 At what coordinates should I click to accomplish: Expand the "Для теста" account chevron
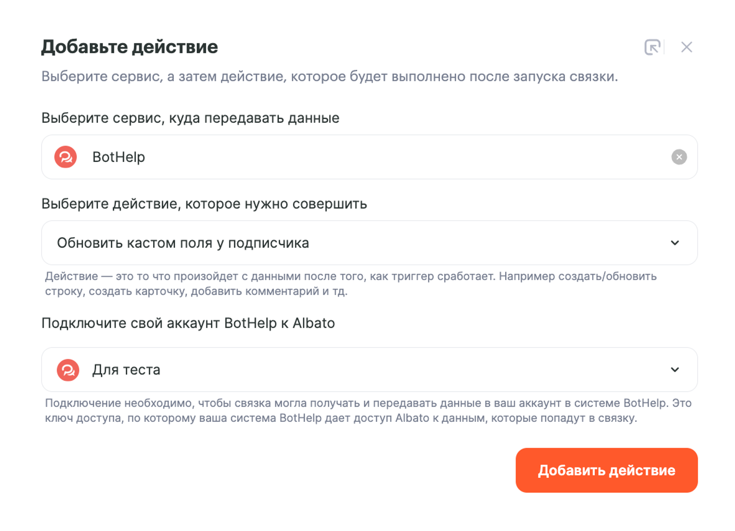tap(674, 370)
